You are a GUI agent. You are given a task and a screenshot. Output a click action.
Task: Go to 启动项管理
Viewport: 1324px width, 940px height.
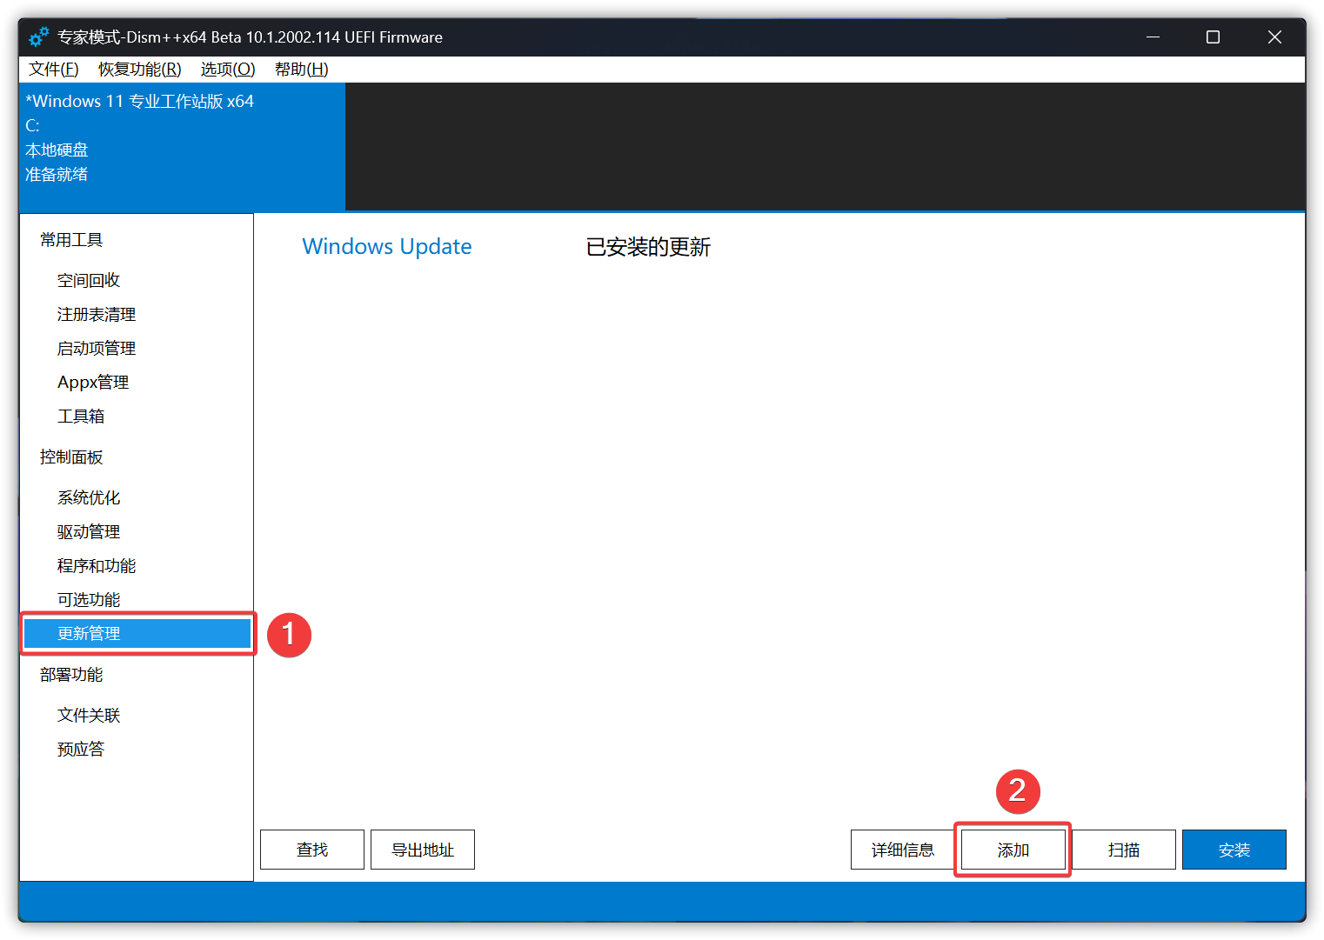97,348
